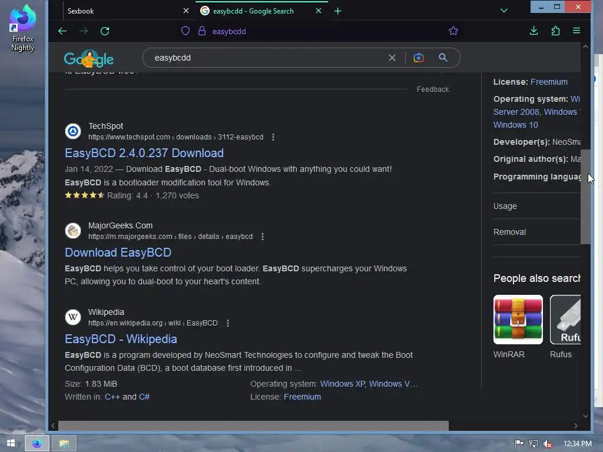Screen dimensions: 603x452
Task: Switch to the Sexbook tab
Action: pos(127,11)
